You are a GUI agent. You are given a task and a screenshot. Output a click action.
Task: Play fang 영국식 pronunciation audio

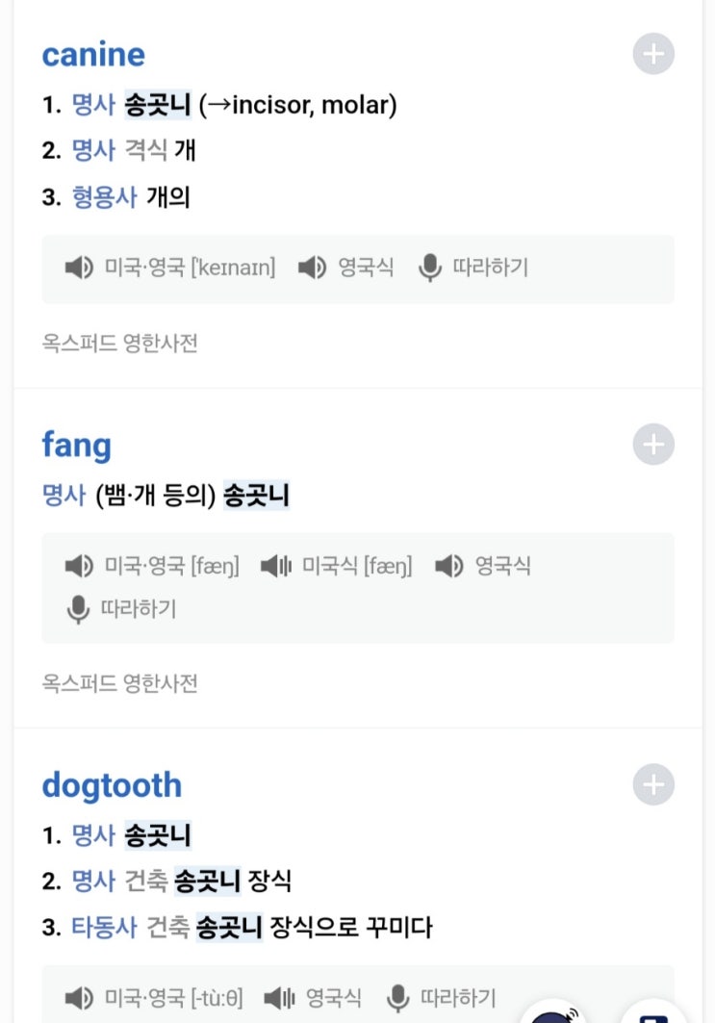[449, 566]
